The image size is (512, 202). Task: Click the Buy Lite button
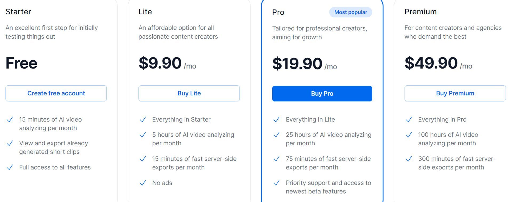click(189, 93)
